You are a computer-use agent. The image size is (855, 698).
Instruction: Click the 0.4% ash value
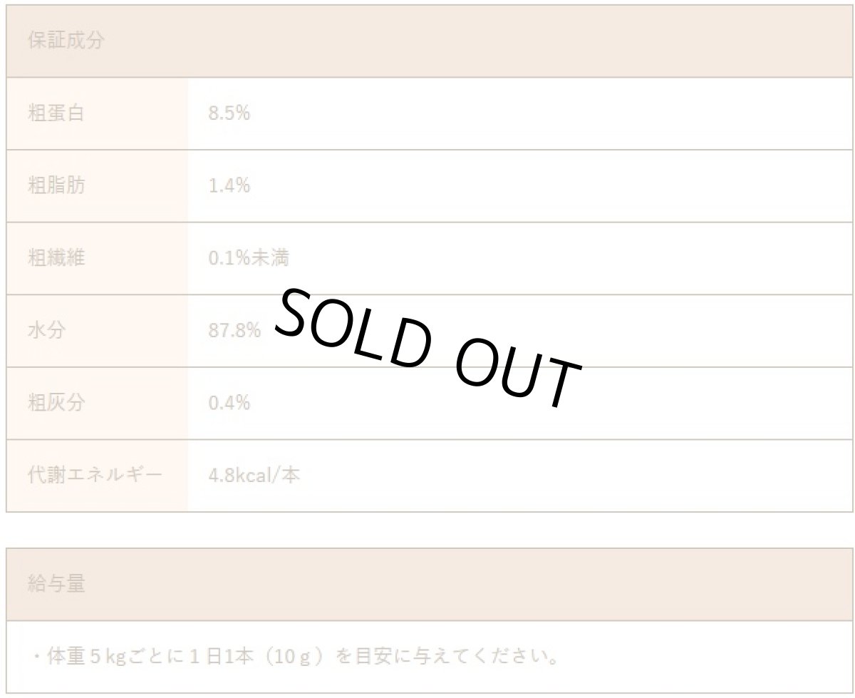tap(229, 404)
